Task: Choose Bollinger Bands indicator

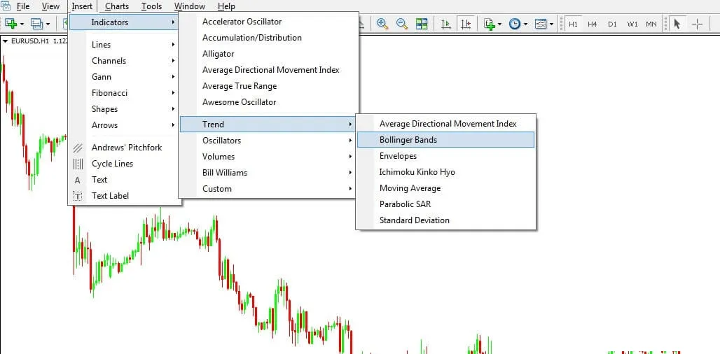Action: (445, 140)
